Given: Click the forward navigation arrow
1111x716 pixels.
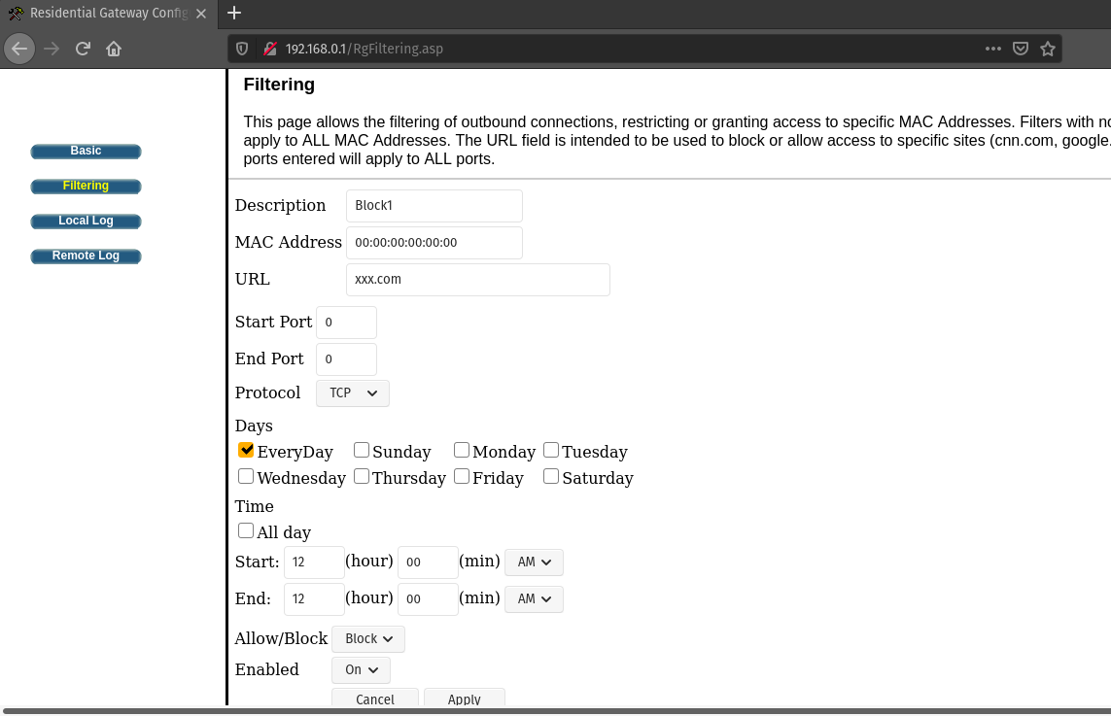Looking at the screenshot, I should (x=51, y=49).
